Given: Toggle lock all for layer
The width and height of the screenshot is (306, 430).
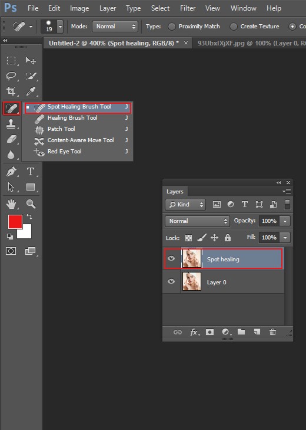Looking at the screenshot, I should [x=228, y=238].
